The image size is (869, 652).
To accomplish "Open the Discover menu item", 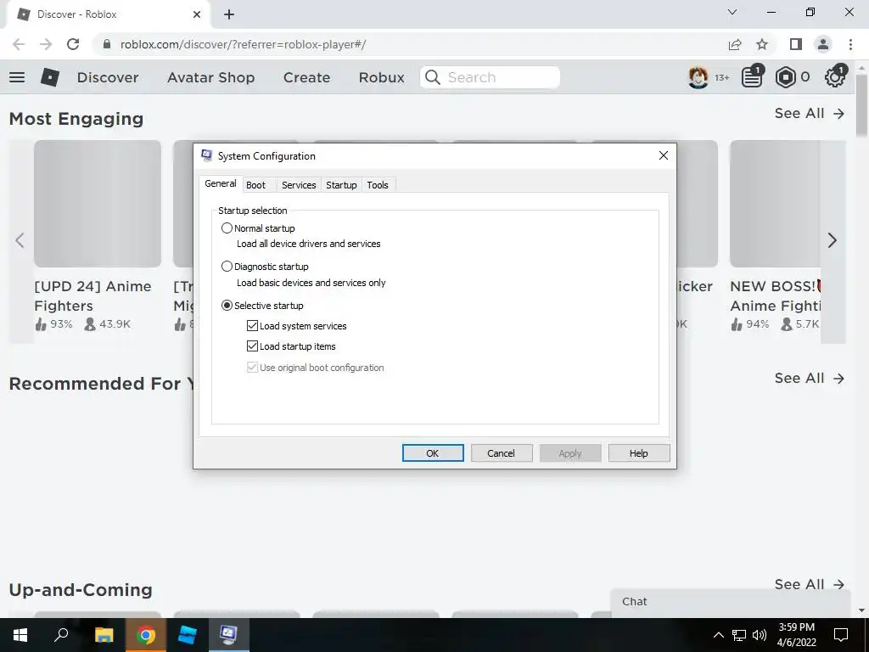I will pos(108,77).
